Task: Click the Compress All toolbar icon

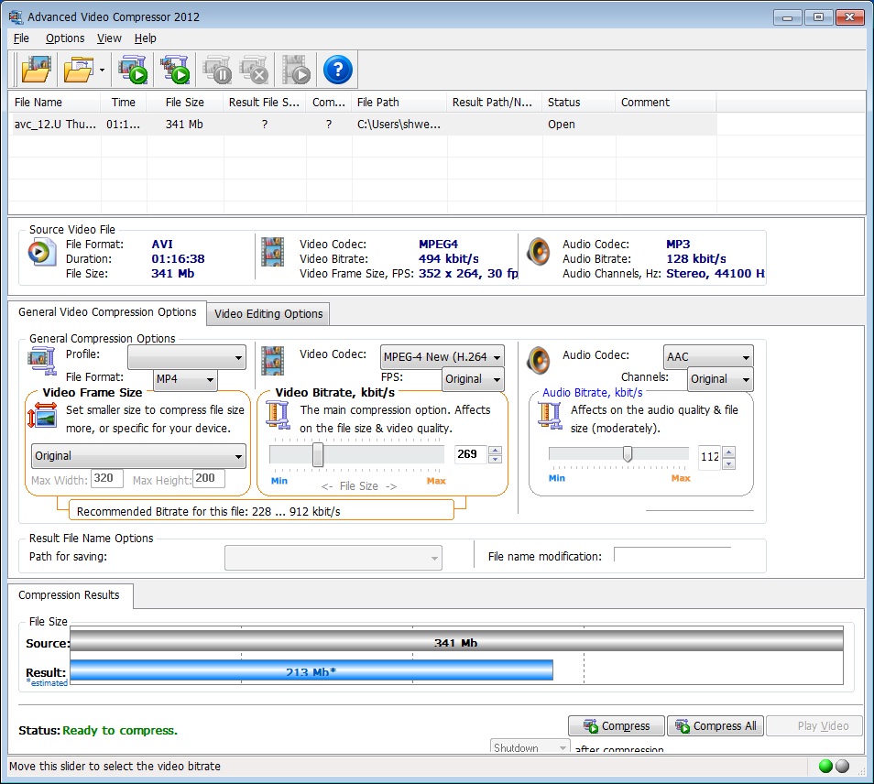Action: point(175,70)
